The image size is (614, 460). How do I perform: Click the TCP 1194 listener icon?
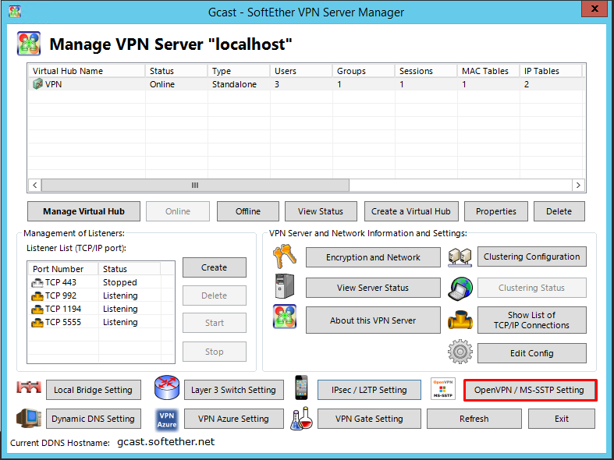(37, 309)
